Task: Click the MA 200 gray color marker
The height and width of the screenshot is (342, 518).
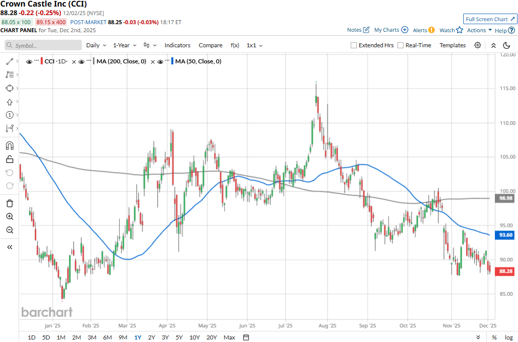Action: (x=94, y=61)
